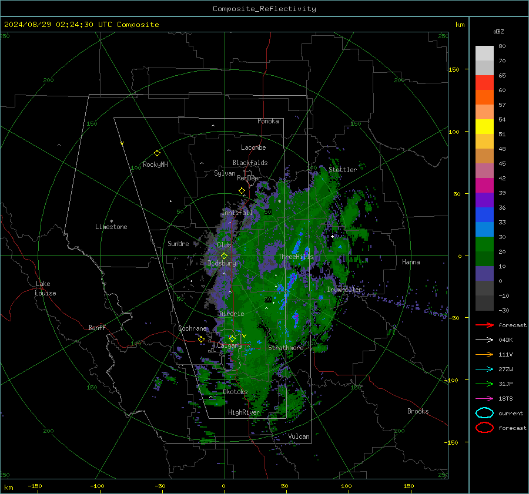Image resolution: width=529 pixels, height=494 pixels.
Task: Pick the slate purple 10 dBZ swatch
Action: (484, 274)
